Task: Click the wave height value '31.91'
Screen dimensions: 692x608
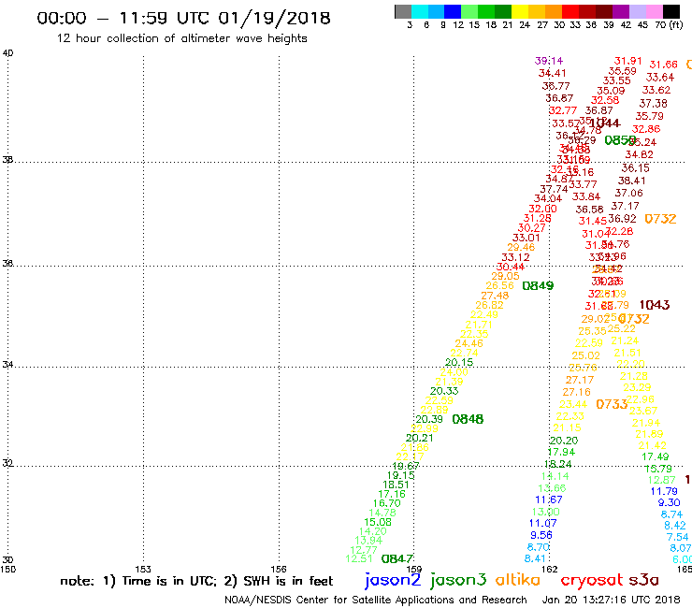Action: click(x=628, y=61)
